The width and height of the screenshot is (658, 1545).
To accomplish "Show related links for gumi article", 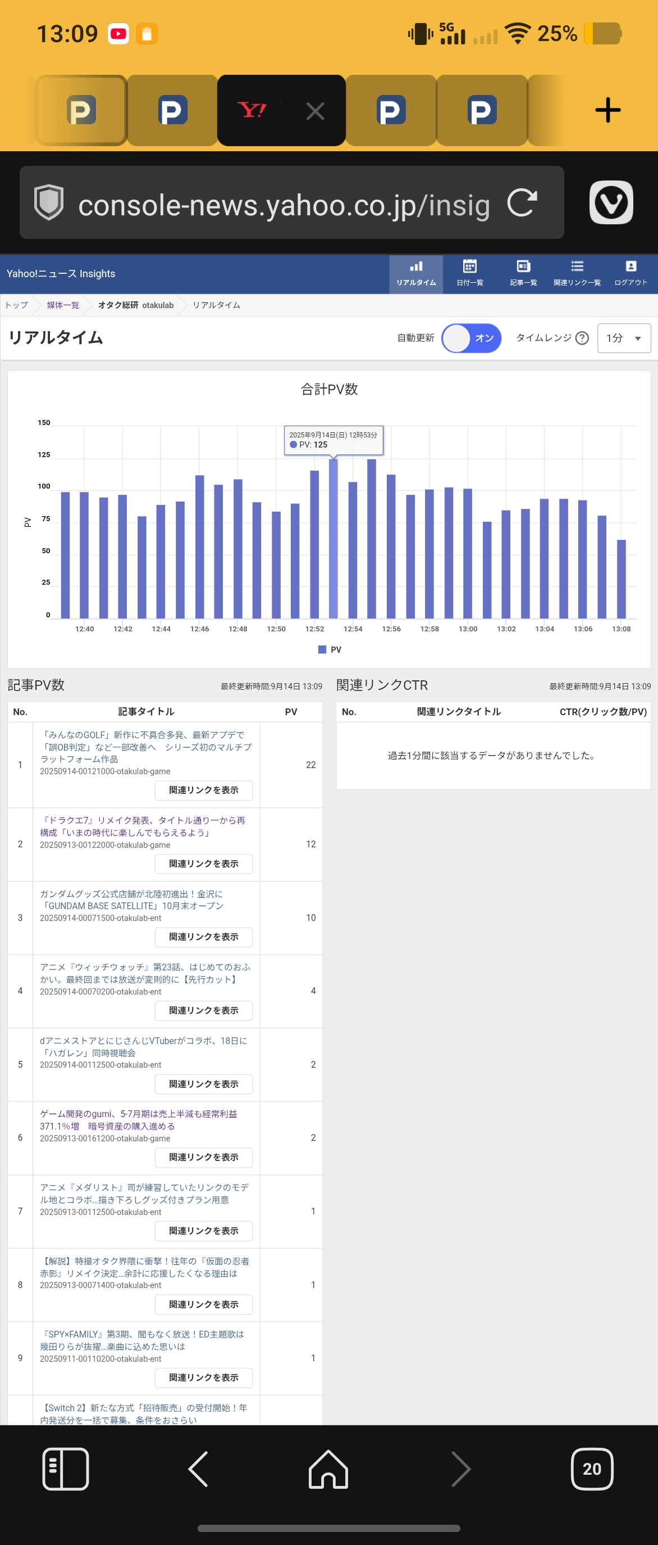I will click(x=204, y=1158).
